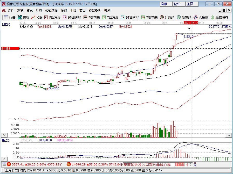The width and height of the screenshot is (233, 174).
Task: Click the Dn=6.0387 value
Action: coord(106,27)
